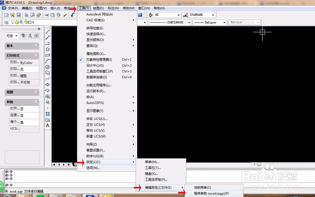Click the Save floppy disk icon
The height and width of the screenshot is (197, 315).
(19, 15)
